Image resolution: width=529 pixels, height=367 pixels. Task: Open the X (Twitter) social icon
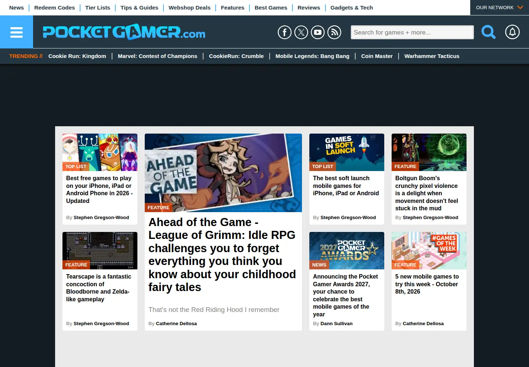pos(301,32)
